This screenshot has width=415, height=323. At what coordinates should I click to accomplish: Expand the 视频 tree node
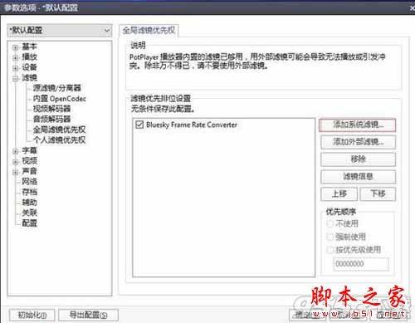point(16,161)
